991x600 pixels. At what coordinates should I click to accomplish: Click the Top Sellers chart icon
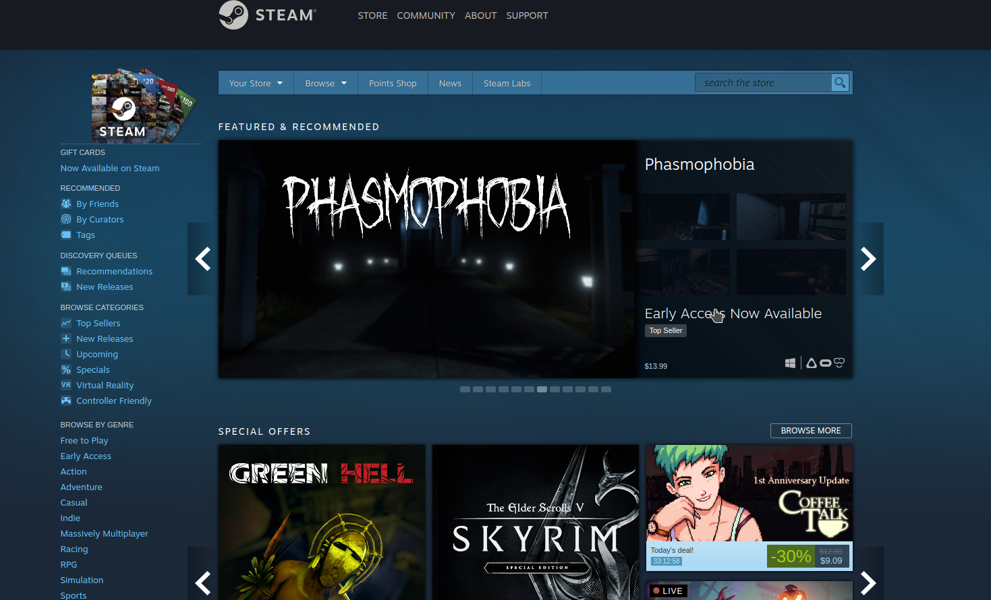coord(66,323)
